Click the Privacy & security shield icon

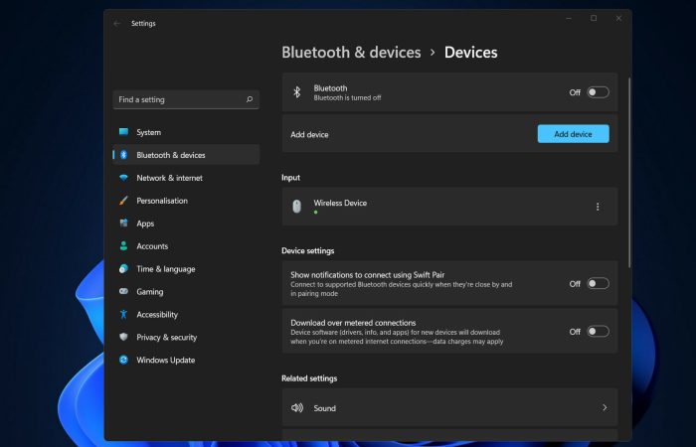(x=124, y=337)
